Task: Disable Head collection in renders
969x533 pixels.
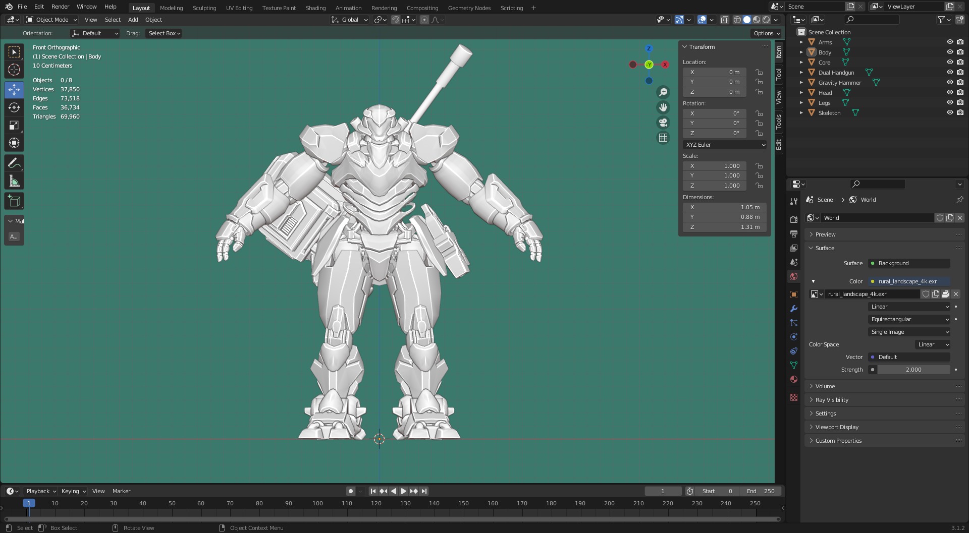Action: click(960, 92)
